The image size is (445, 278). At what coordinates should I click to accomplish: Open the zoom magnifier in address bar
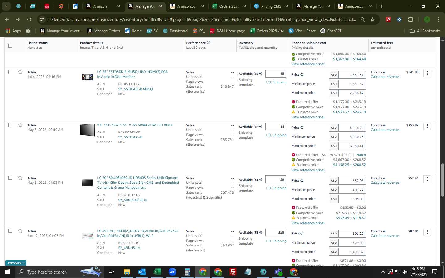[x=363, y=19]
